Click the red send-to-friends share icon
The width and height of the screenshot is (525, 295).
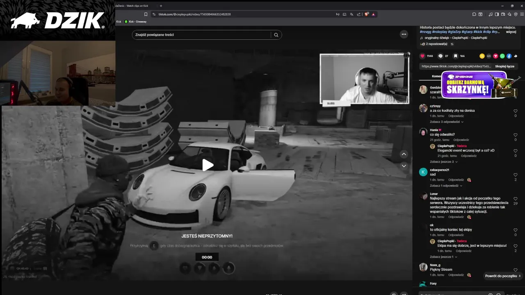[495, 56]
